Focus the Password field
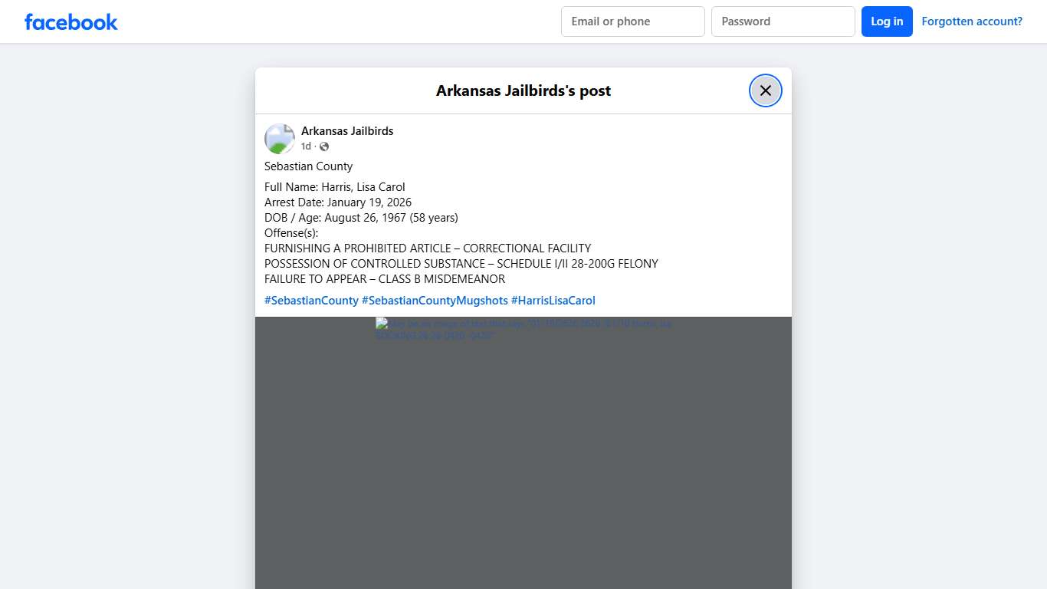Screen dimensions: 1047x589 (x=783, y=21)
